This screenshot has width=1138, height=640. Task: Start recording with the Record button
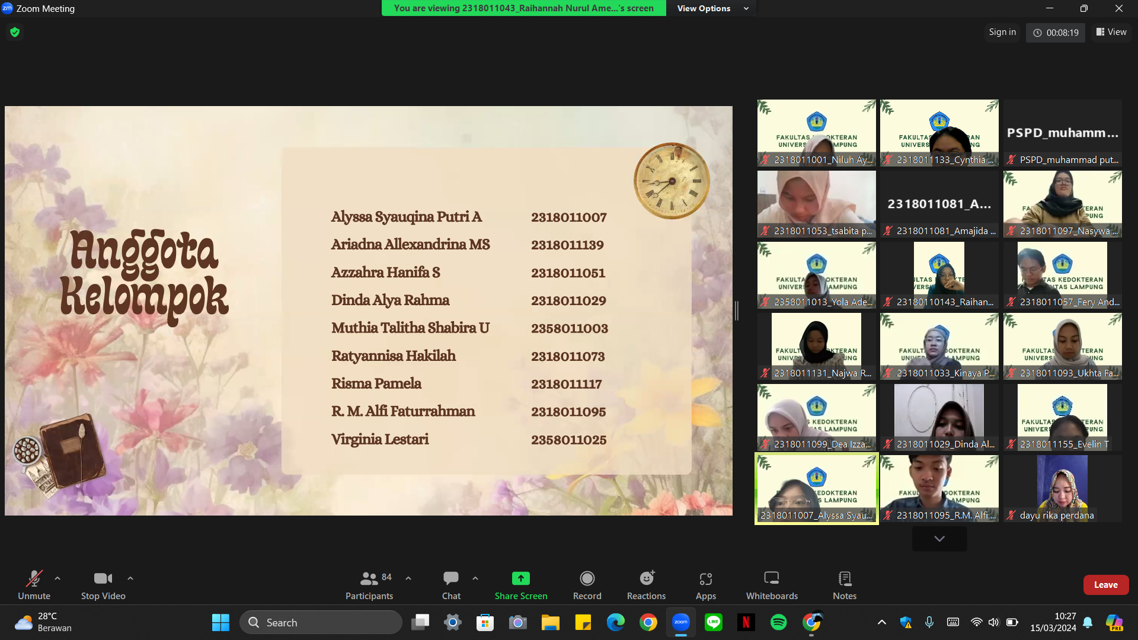click(x=587, y=584)
